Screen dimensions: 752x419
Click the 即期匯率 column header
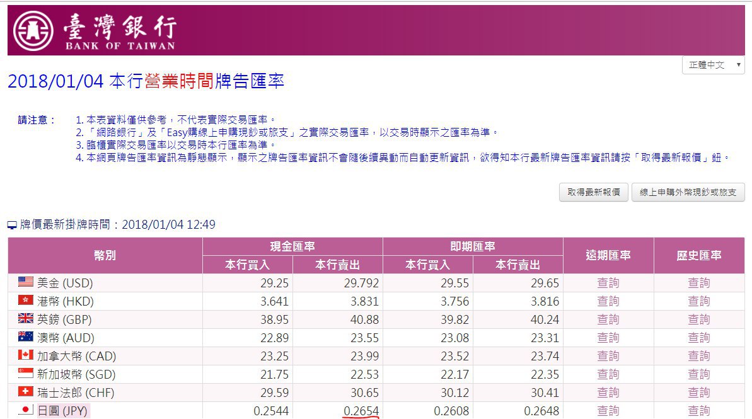pyautogui.click(x=472, y=246)
